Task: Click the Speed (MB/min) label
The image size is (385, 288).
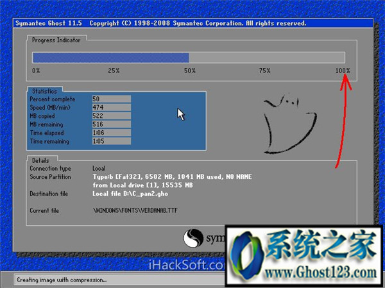Action: click(50, 108)
